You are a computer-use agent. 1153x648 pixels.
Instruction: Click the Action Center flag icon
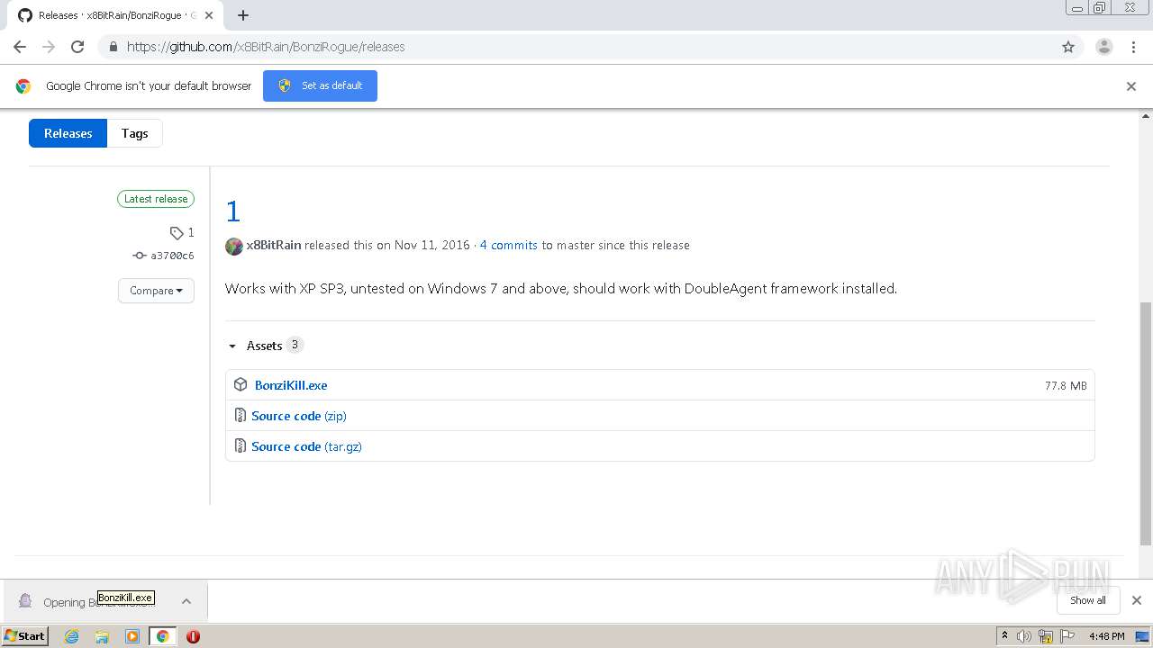point(1067,636)
